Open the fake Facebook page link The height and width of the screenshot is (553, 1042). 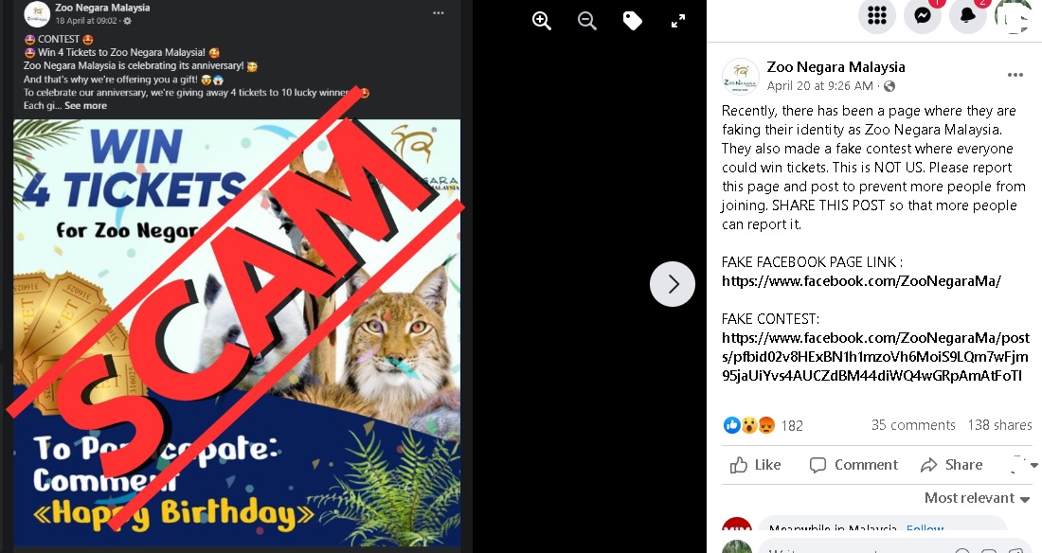pos(861,280)
